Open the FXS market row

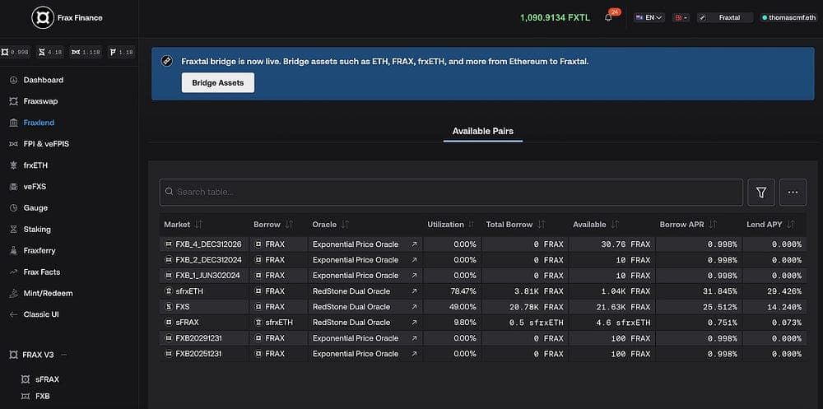[483, 307]
